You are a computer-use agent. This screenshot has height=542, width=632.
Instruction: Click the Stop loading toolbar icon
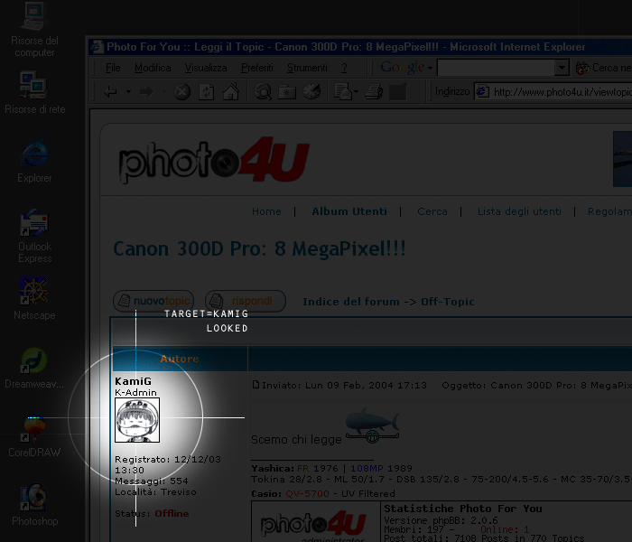point(182,91)
